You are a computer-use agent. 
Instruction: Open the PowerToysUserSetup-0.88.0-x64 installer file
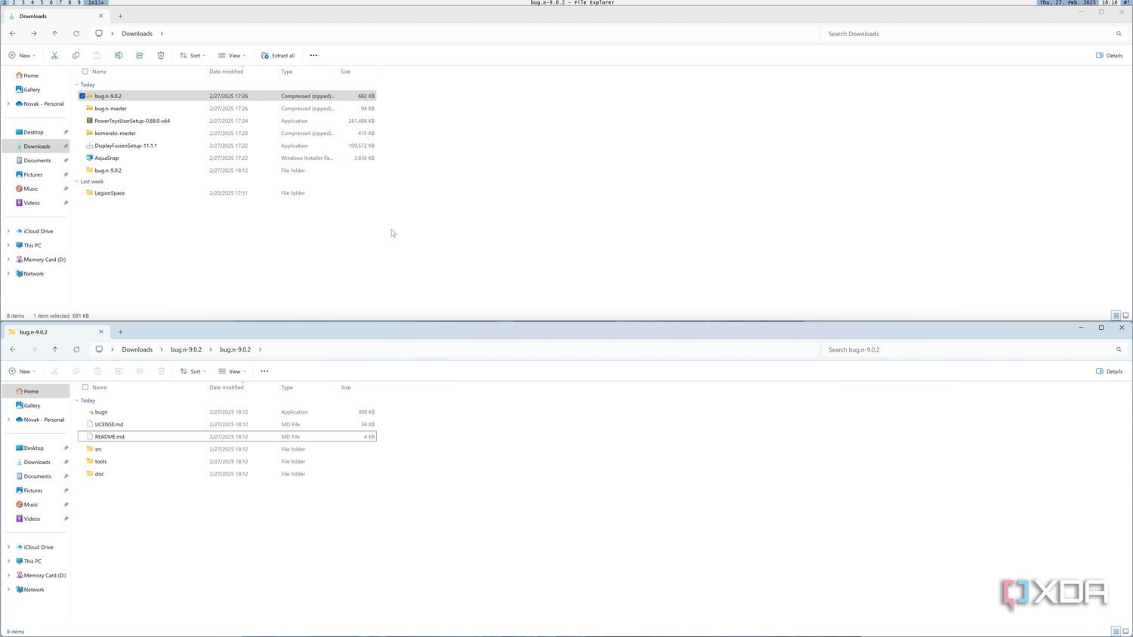coord(132,121)
